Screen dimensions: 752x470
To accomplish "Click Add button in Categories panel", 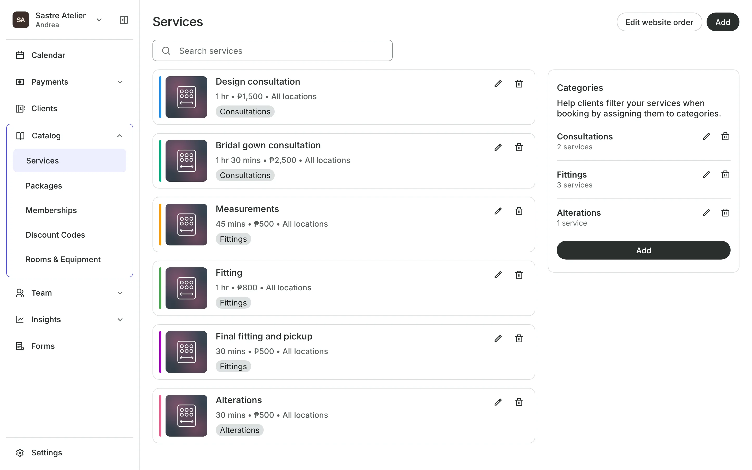I will tap(643, 250).
